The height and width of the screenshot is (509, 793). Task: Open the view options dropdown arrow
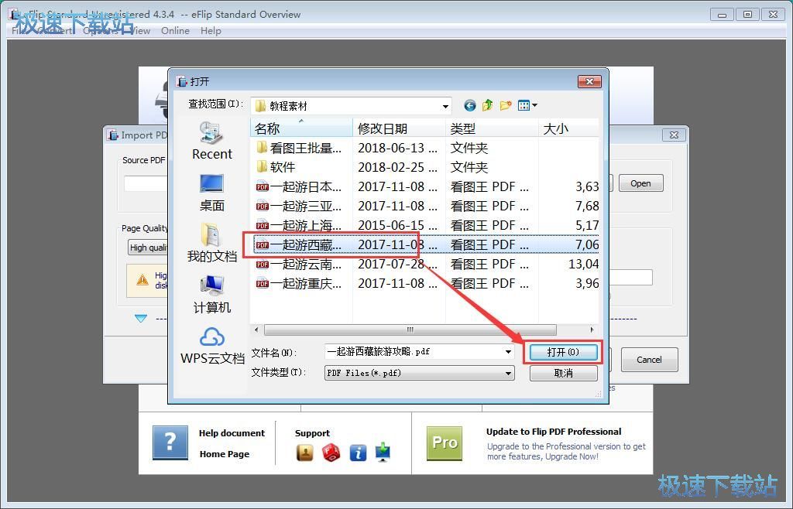[x=534, y=105]
